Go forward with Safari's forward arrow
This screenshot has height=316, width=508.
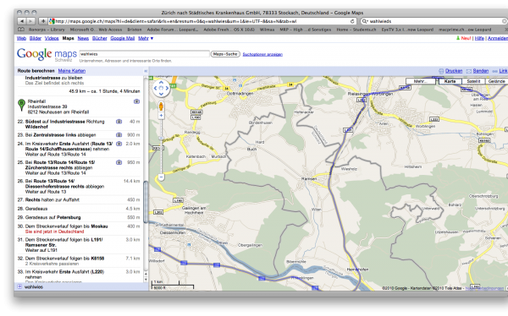pyautogui.click(x=30, y=21)
